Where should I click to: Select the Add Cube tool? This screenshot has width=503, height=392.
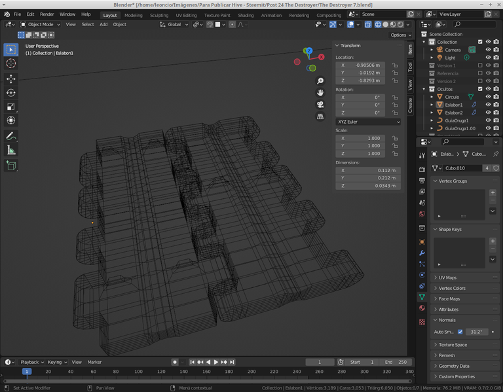point(11,166)
